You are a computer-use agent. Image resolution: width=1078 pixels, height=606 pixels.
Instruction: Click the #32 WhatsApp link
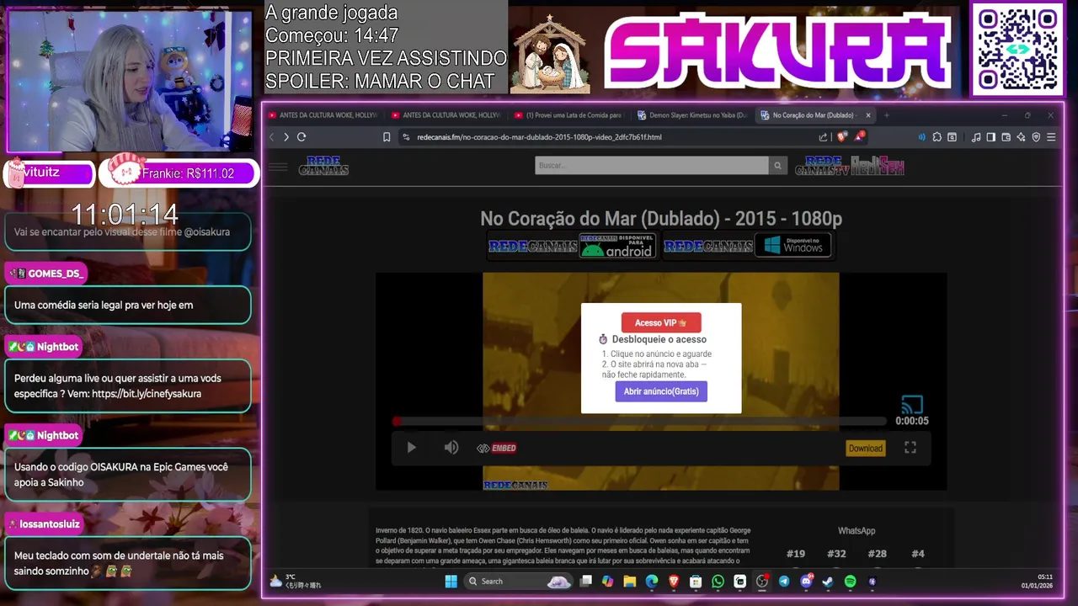click(836, 554)
